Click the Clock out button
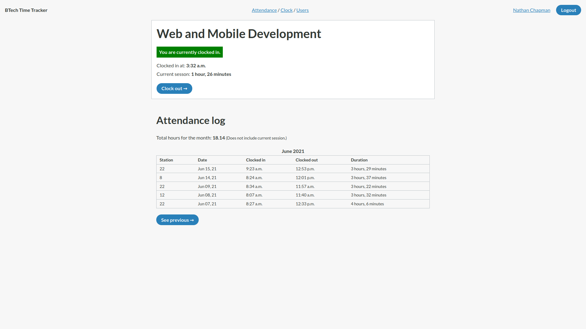 pos(174,89)
